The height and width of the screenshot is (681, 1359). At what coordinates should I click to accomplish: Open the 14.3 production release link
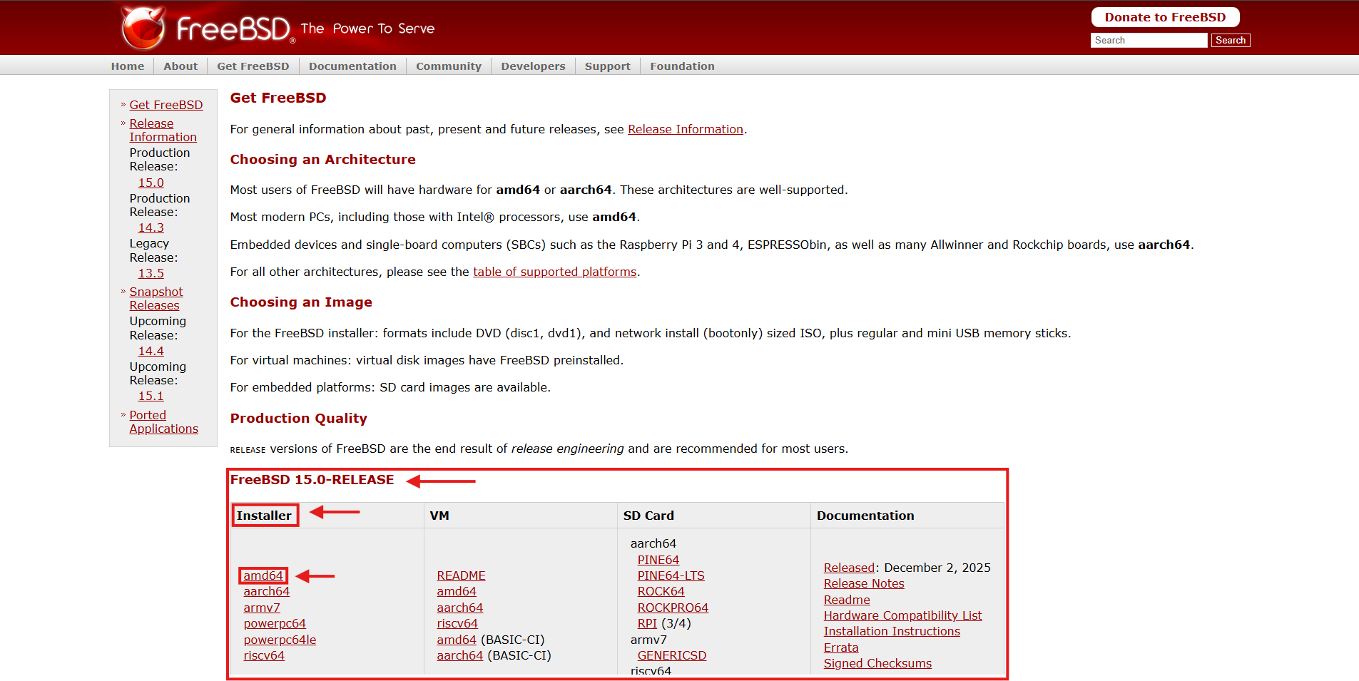[x=151, y=228]
